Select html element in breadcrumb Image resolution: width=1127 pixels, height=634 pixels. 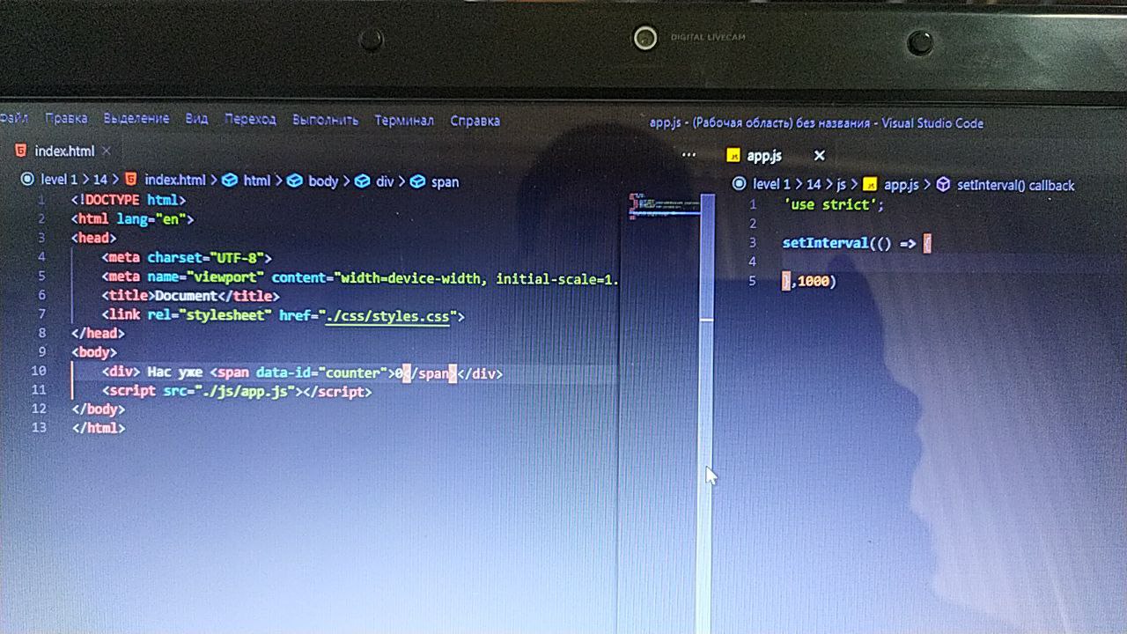(x=256, y=181)
